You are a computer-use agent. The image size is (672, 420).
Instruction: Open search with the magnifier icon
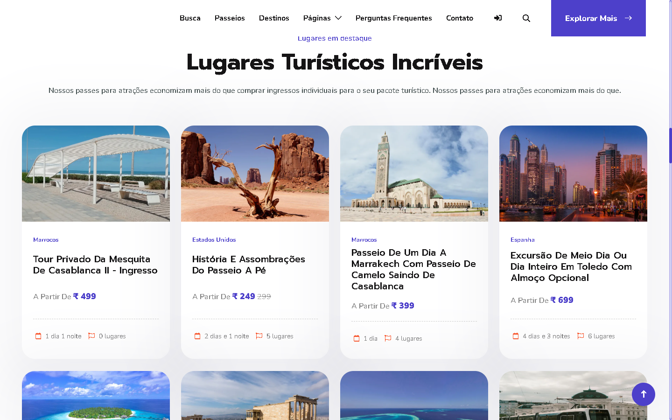526,18
